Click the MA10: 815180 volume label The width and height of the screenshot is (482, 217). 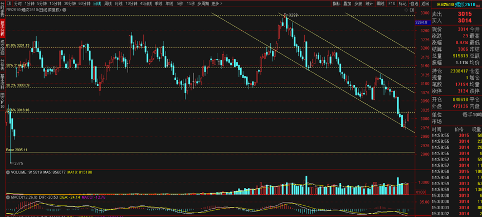point(80,172)
